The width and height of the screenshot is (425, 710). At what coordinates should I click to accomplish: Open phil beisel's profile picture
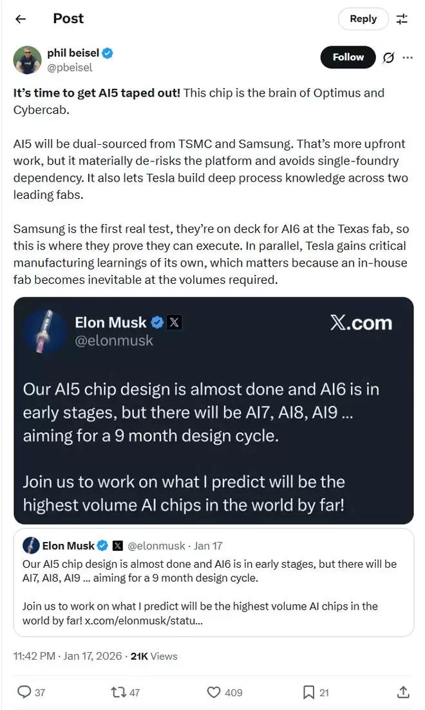(x=28, y=60)
